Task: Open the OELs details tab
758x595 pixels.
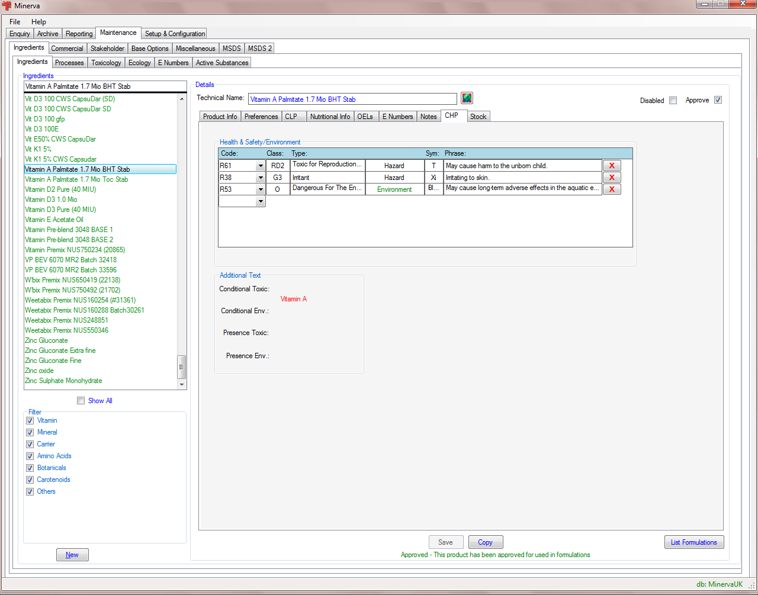Action: (x=365, y=117)
